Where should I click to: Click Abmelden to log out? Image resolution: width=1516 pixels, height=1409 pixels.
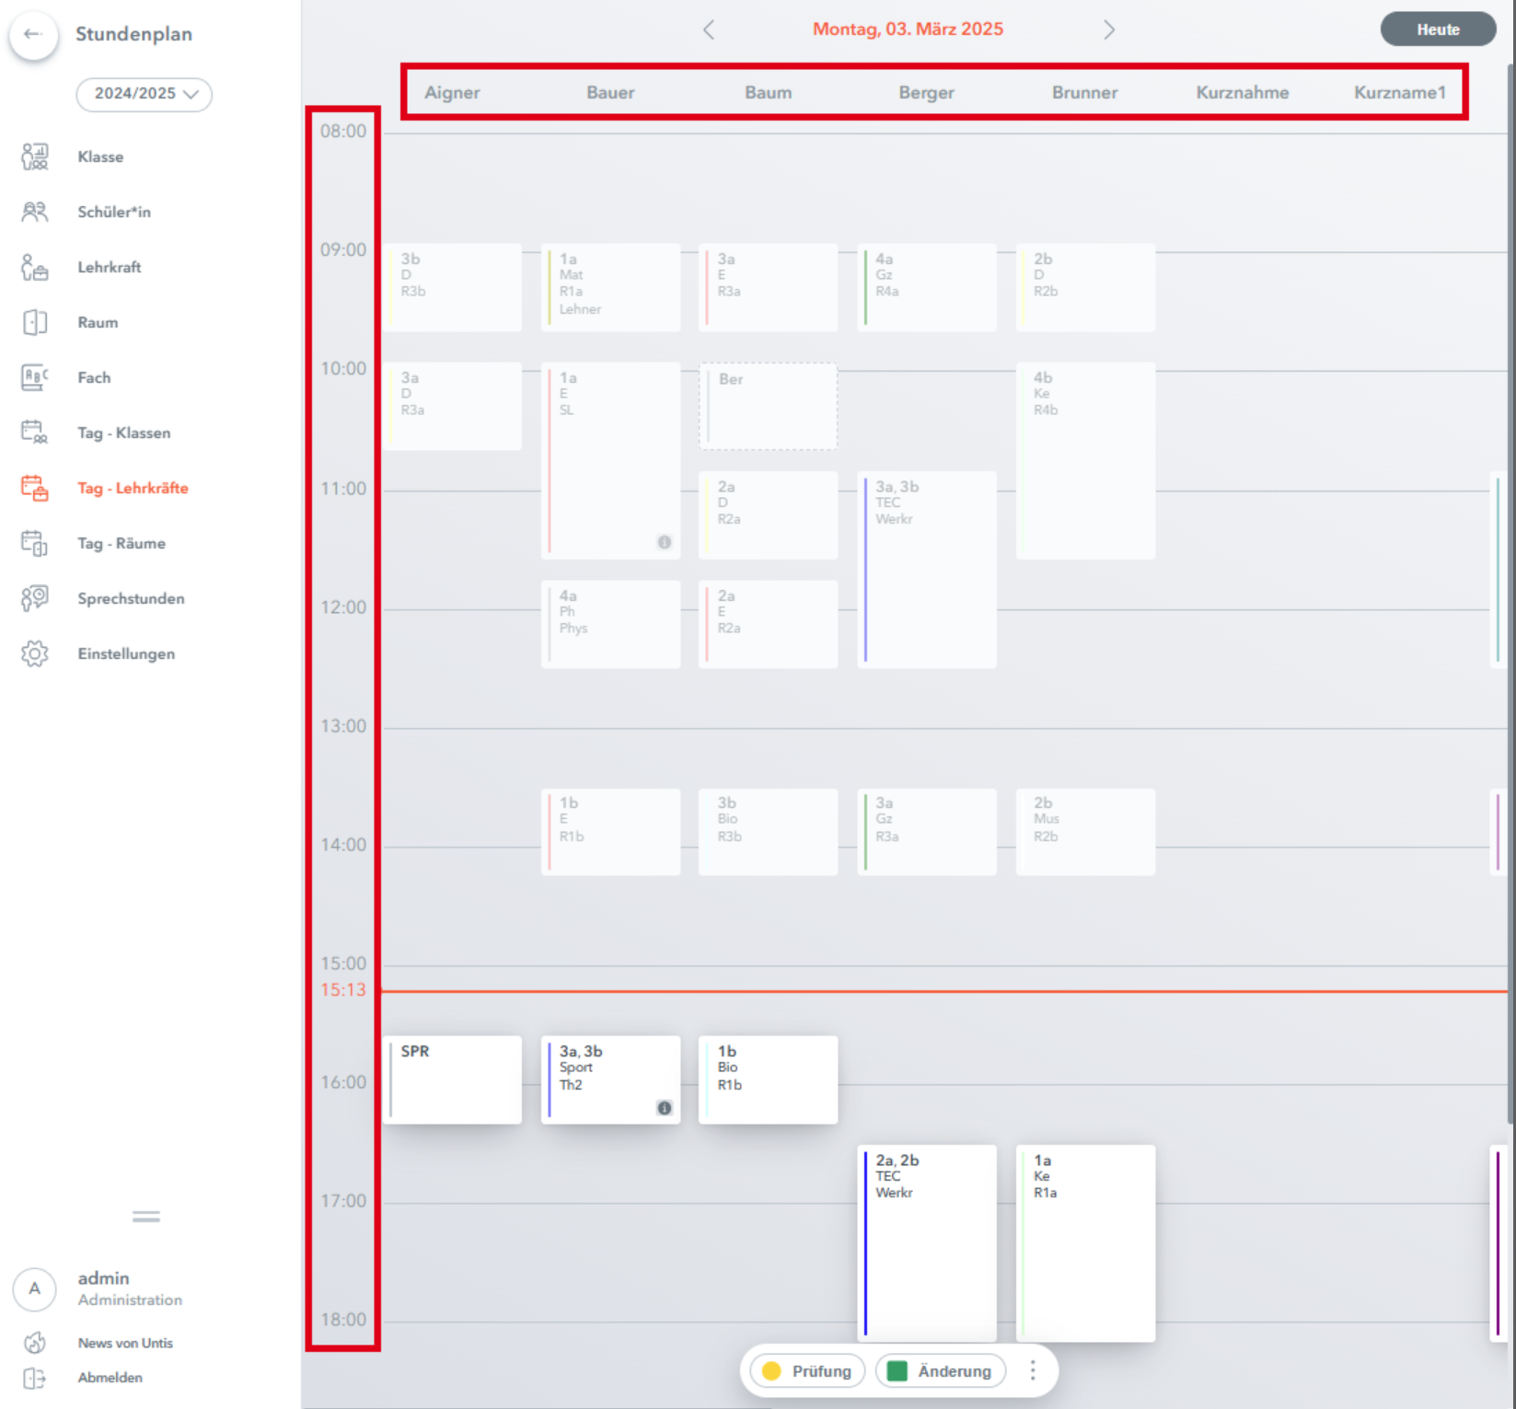110,1378
